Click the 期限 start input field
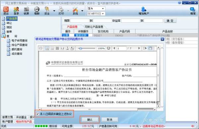The height and width of the screenshot is (129, 199). pos(80,21)
